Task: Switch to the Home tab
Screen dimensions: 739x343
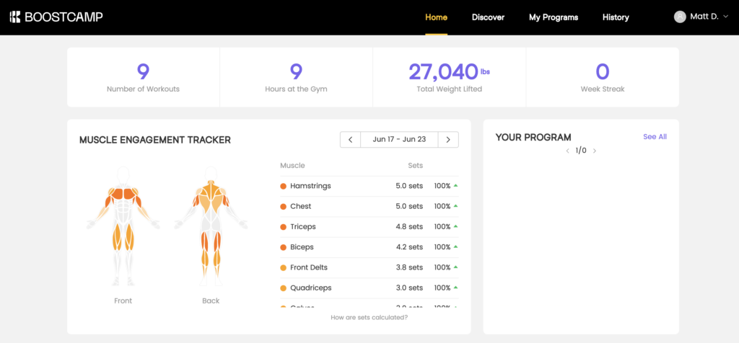Action: pos(436,17)
